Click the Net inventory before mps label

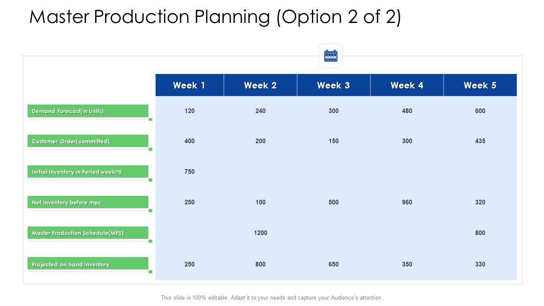(66, 203)
